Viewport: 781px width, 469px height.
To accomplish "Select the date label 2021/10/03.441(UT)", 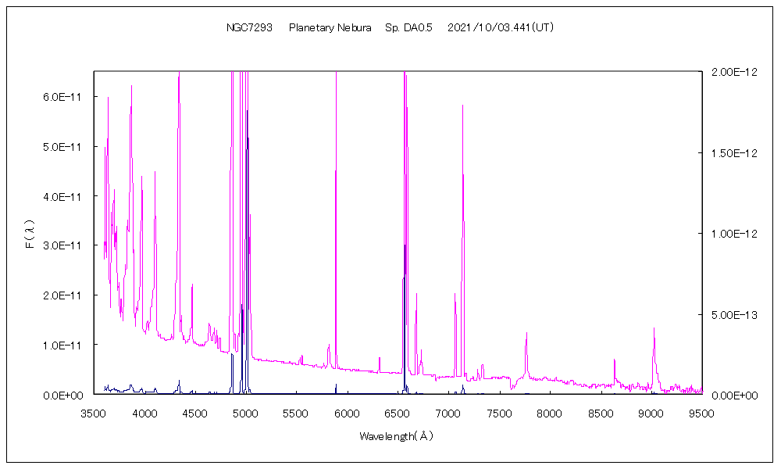I will [501, 27].
